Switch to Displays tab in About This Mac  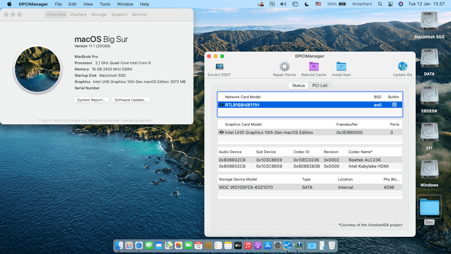(x=78, y=15)
